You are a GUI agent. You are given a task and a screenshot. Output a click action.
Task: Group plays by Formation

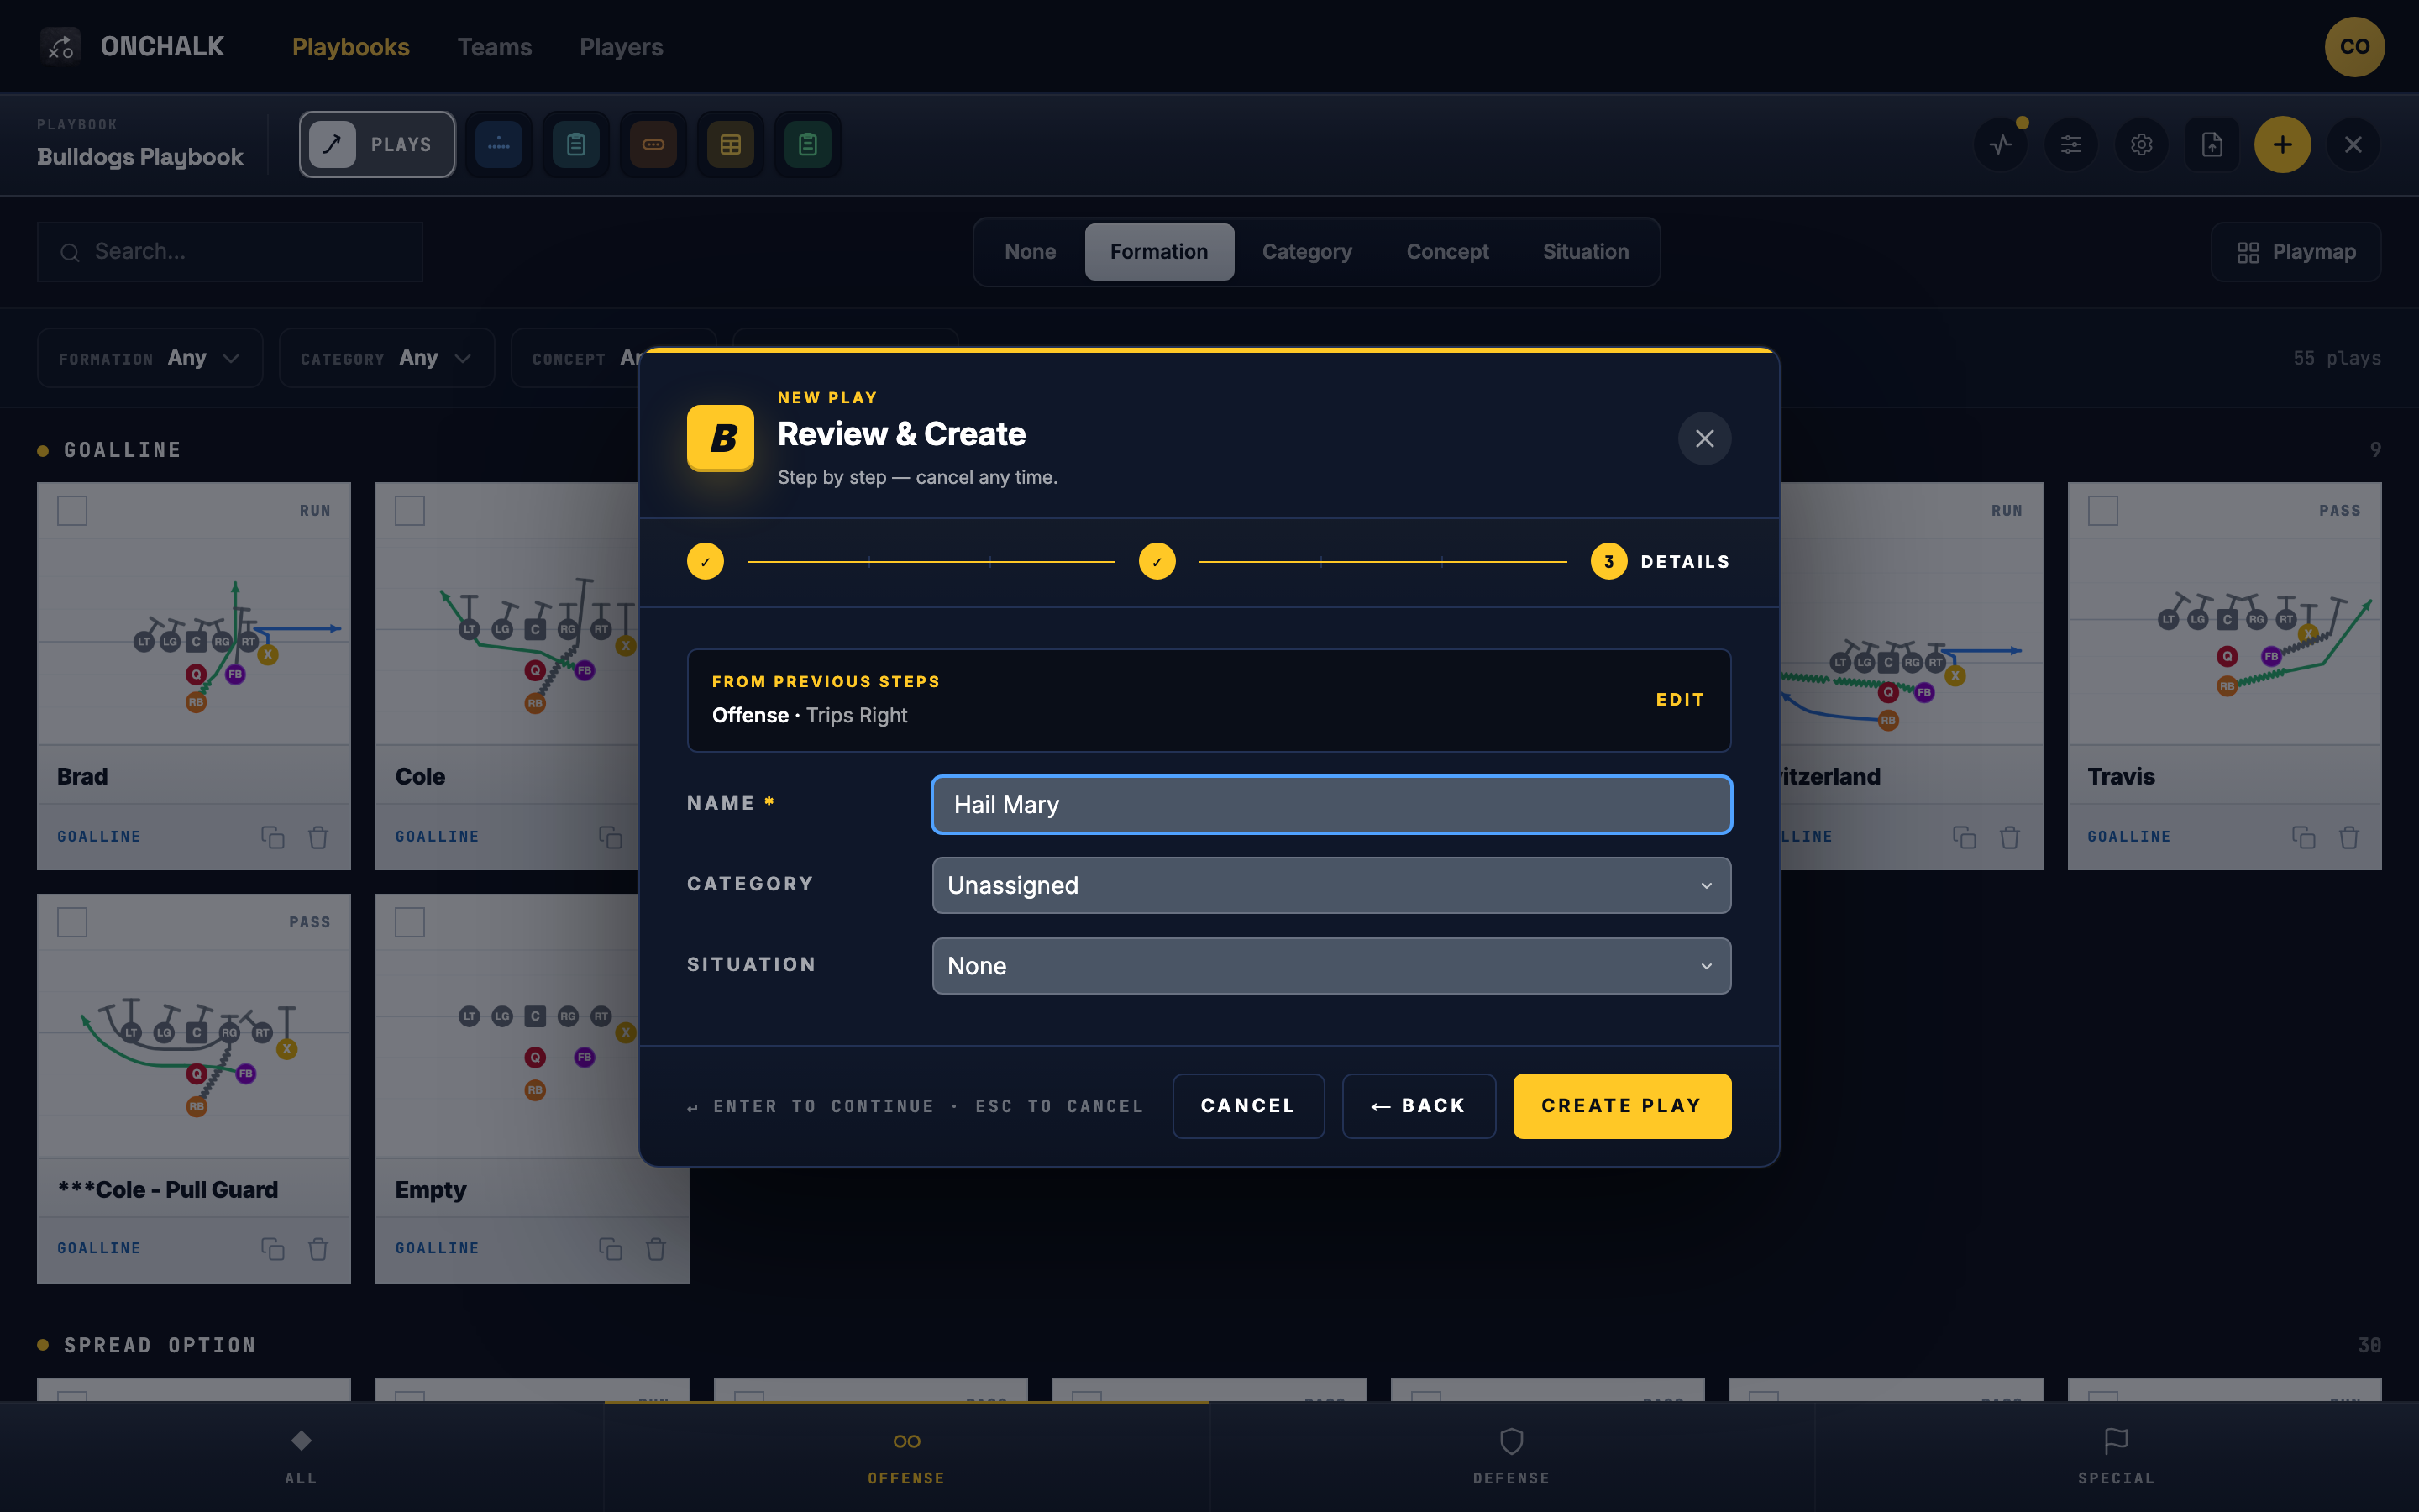pos(1158,252)
